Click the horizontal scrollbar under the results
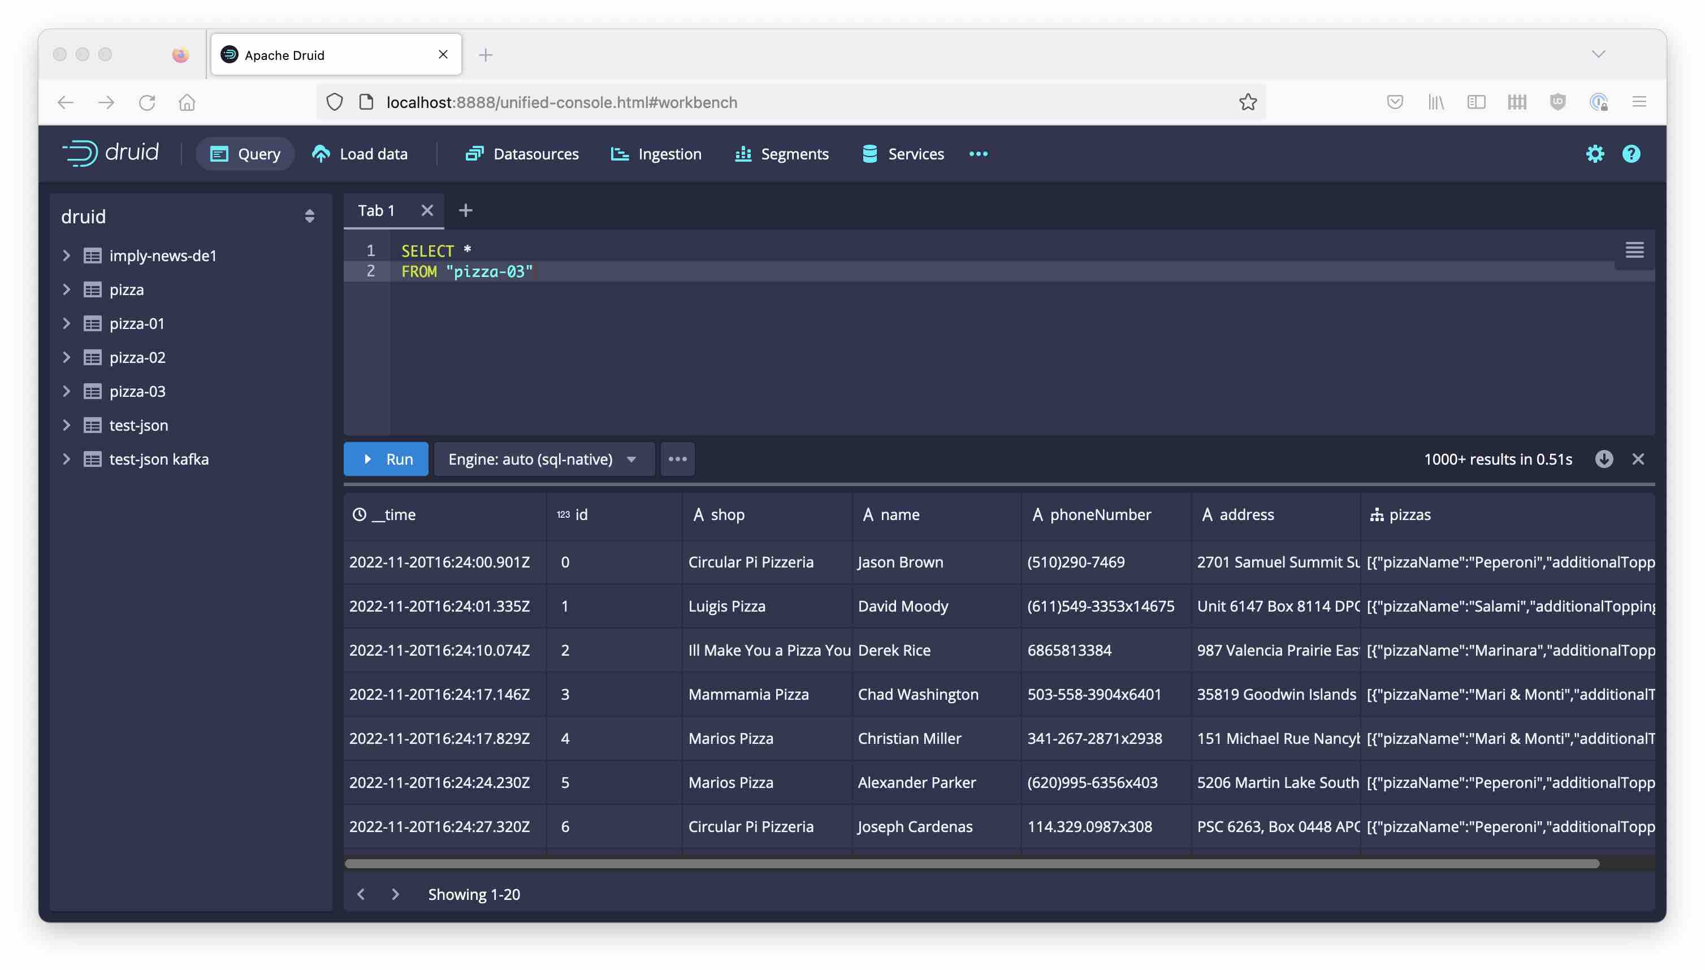Viewport: 1705px width, 970px height. point(971,864)
